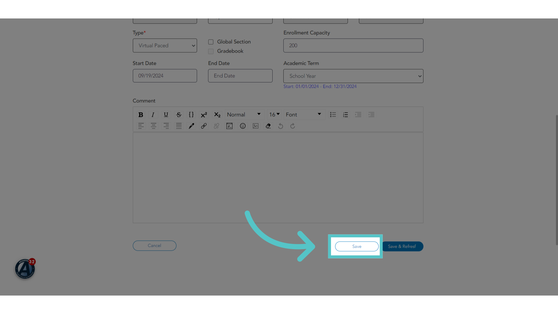Click the Cancel button

154,246
